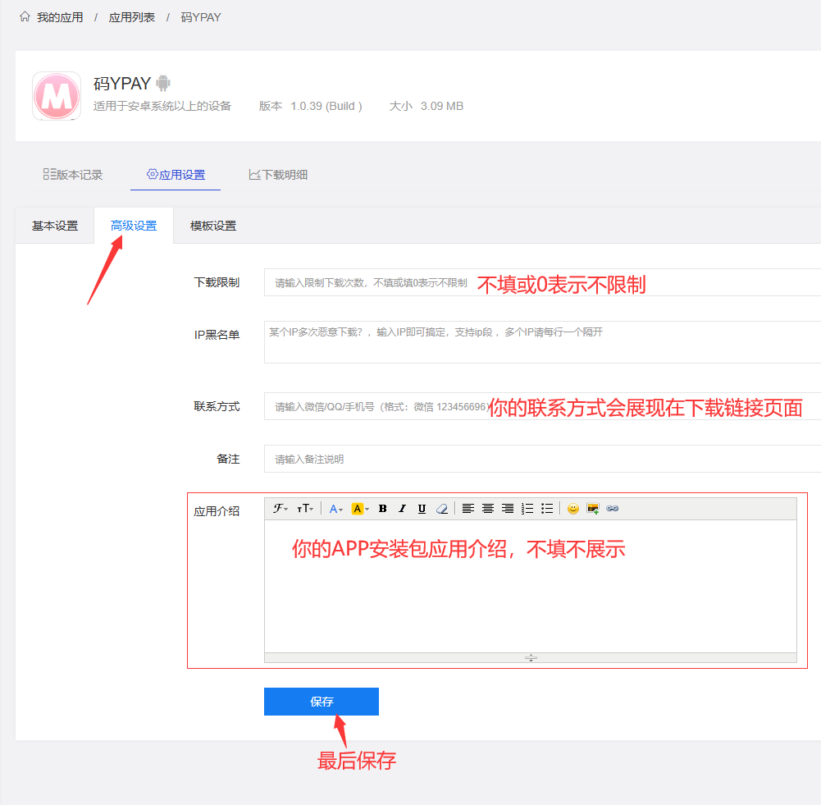Center align text in the editor
Screen dimensions: 821x805
click(487, 509)
